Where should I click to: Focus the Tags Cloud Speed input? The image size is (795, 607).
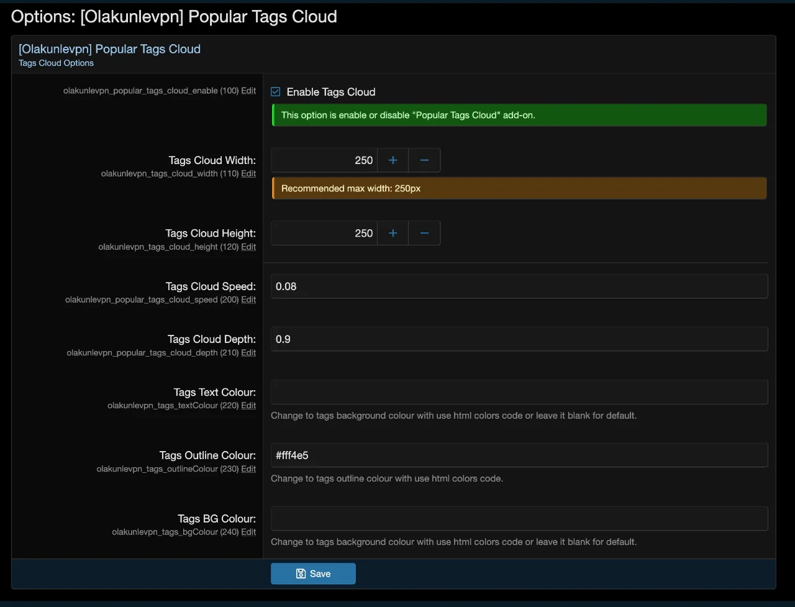(519, 286)
